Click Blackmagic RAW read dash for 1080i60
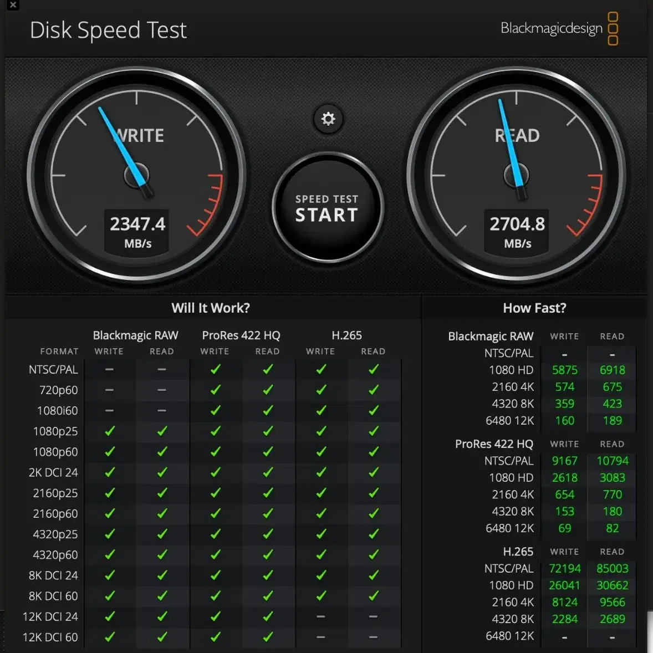Screen dimensions: 653x653 point(162,410)
